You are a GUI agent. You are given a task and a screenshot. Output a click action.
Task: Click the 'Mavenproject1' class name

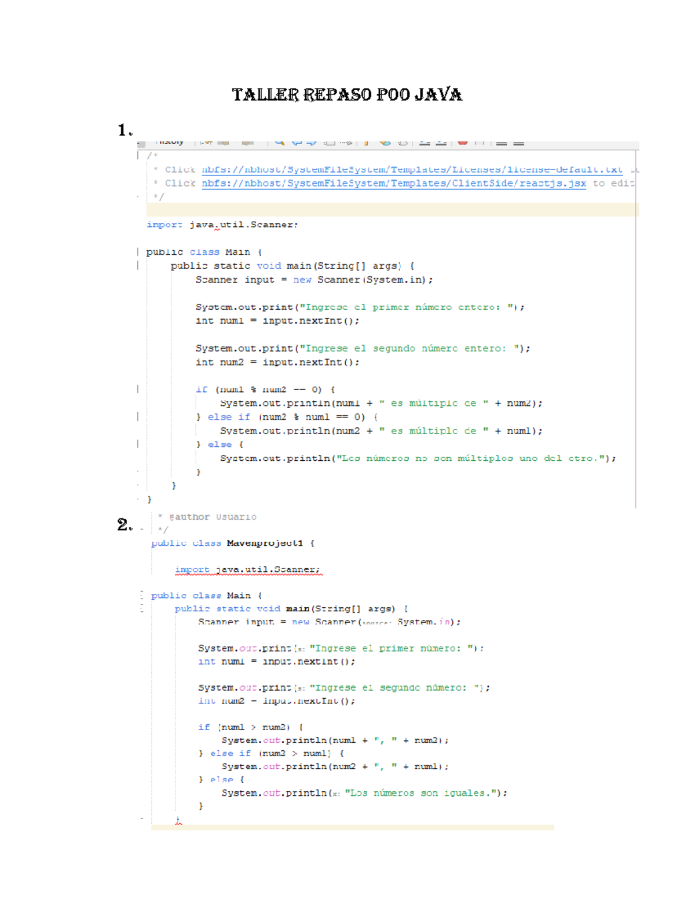click(x=265, y=543)
